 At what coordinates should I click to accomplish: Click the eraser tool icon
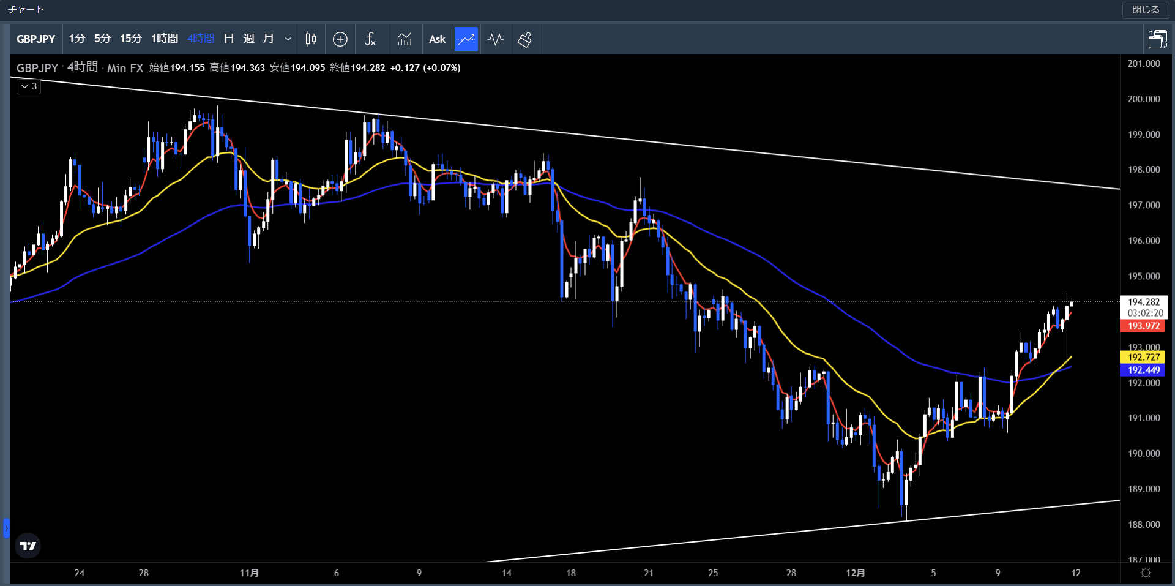pyautogui.click(x=524, y=39)
